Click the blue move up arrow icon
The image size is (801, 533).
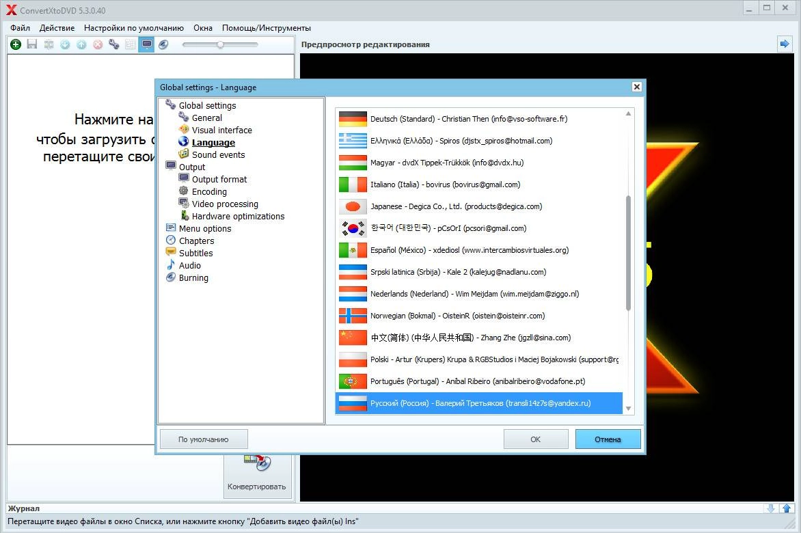[x=81, y=44]
